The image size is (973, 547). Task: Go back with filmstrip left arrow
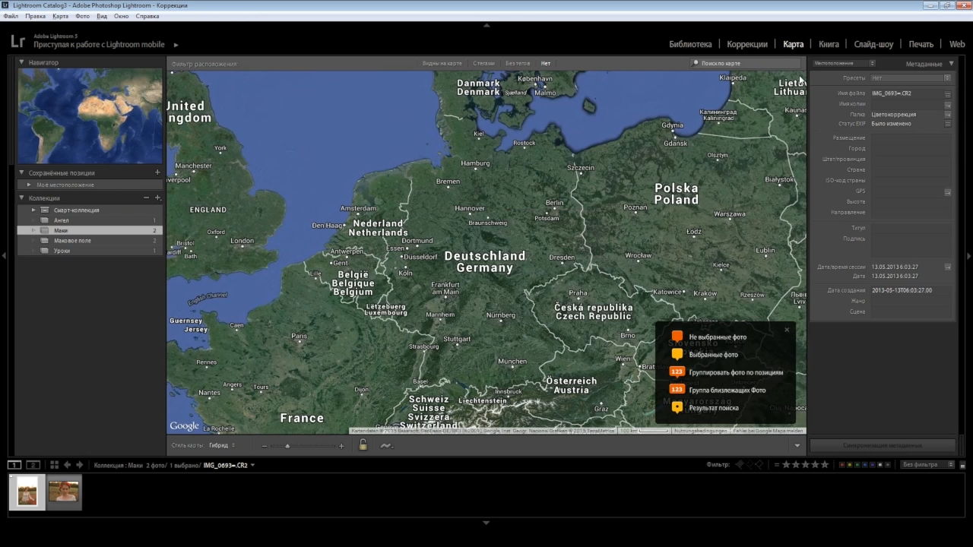point(67,465)
